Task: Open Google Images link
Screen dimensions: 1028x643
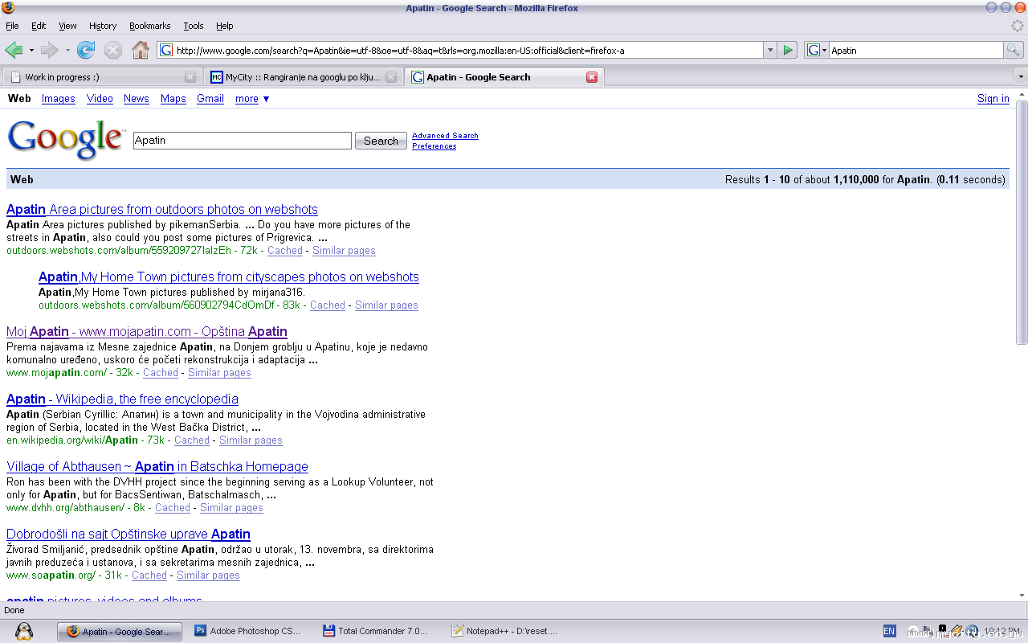Action: pos(59,99)
